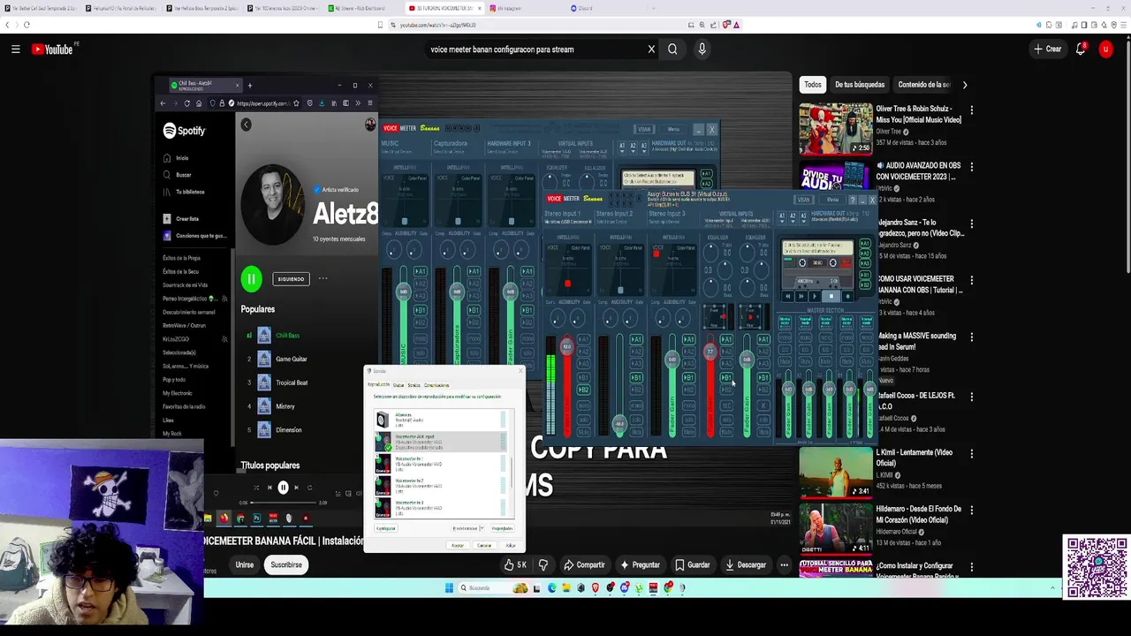This screenshot has height=636, width=1131.
Task: Rewind the Voicemeeter cassette recorder
Action: pos(788,296)
